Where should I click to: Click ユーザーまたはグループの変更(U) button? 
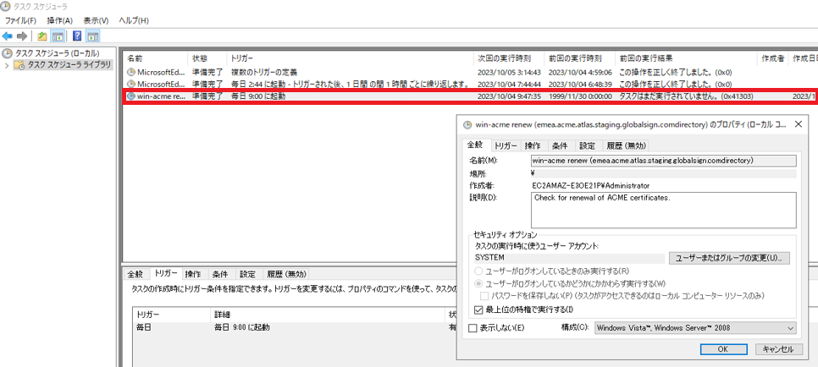point(729,257)
